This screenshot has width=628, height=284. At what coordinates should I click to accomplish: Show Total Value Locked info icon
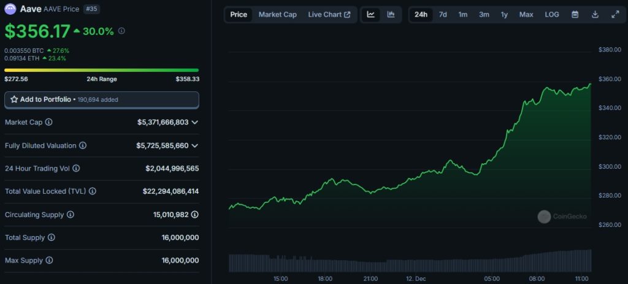click(92, 191)
